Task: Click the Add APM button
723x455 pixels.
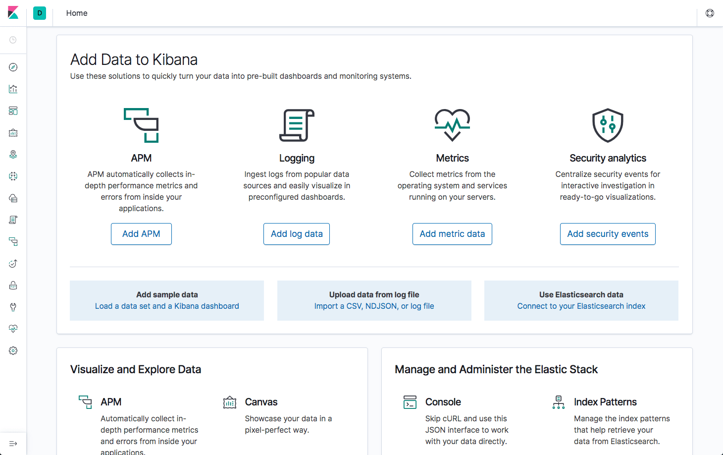Action: point(141,233)
